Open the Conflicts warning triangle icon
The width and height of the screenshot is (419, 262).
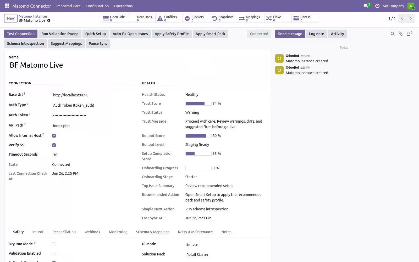point(160,18)
